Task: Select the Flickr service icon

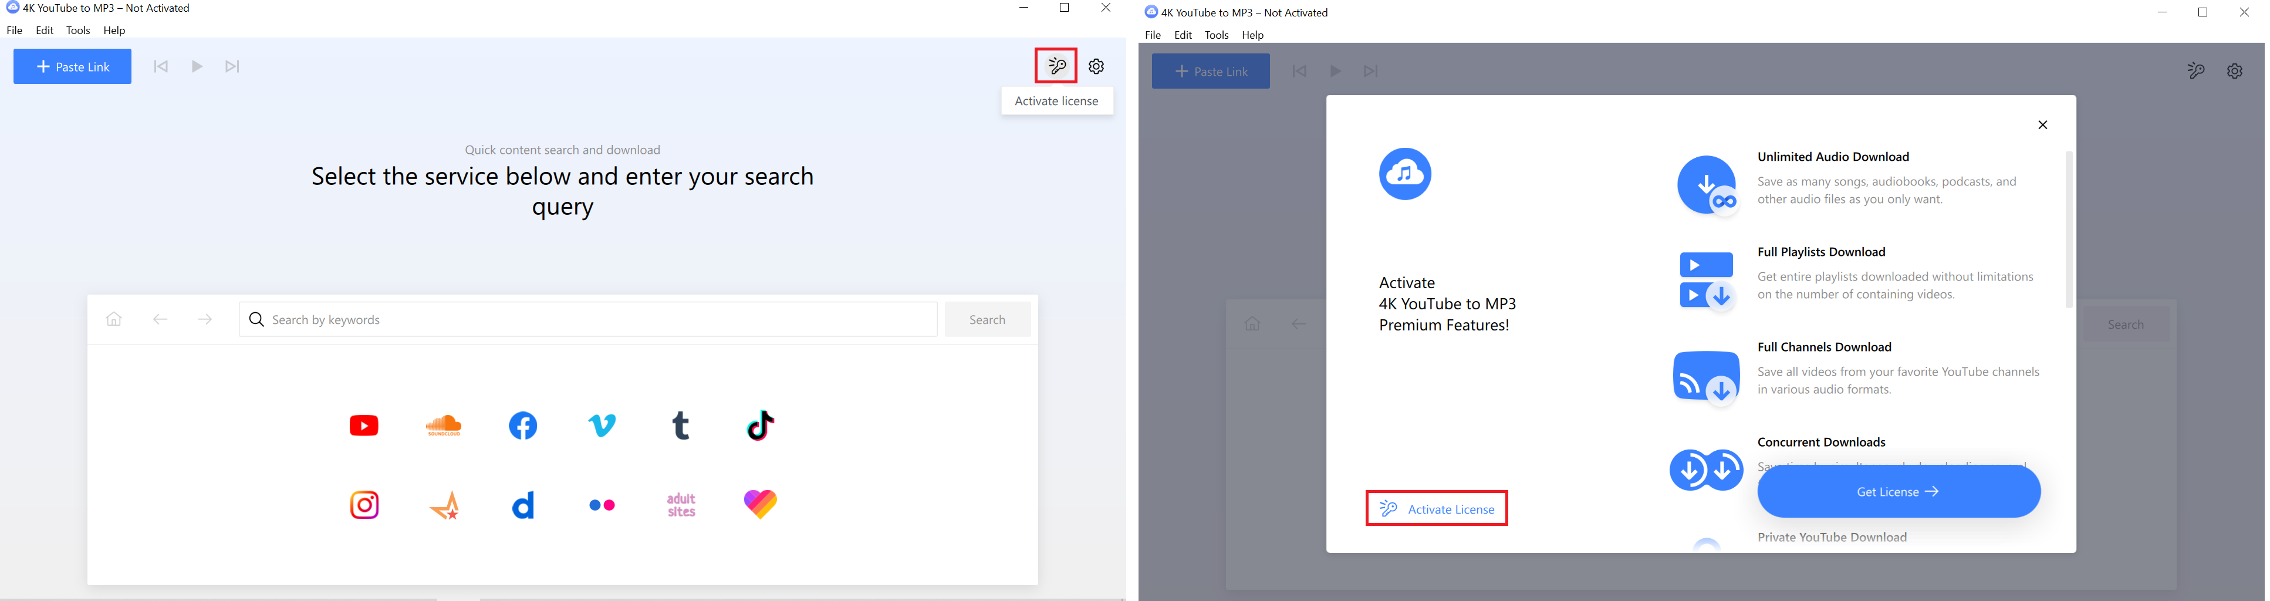Action: 603,505
